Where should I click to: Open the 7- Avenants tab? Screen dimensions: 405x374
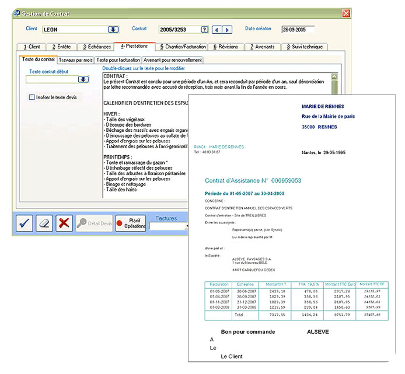coord(262,47)
